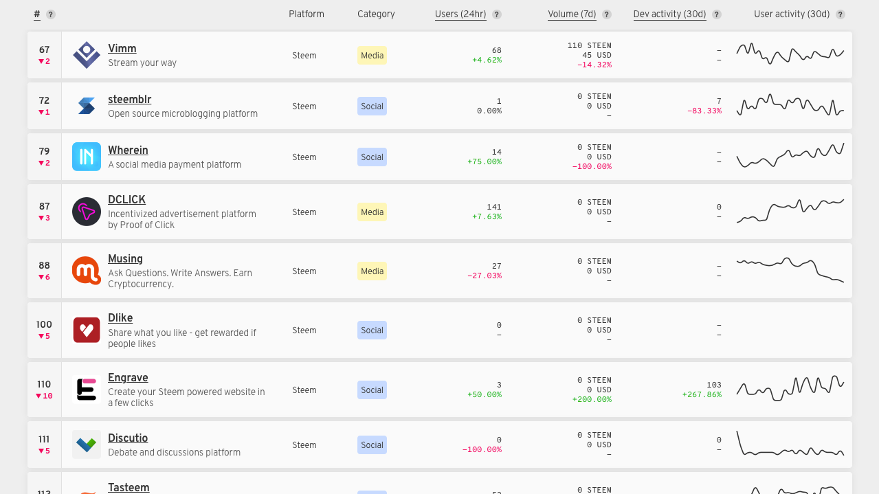Open the Engrave logo icon
The image size is (879, 494).
click(x=87, y=390)
